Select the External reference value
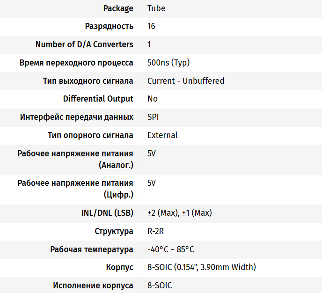The image size is (322, 293). point(162,135)
